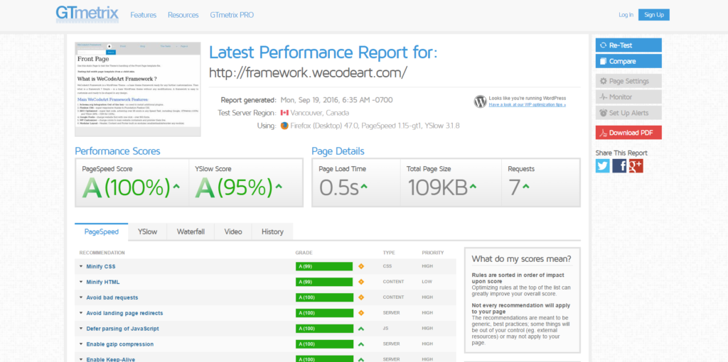The width and height of the screenshot is (728, 362).
Task: Click the Firefox browser icon
Action: [x=284, y=126]
